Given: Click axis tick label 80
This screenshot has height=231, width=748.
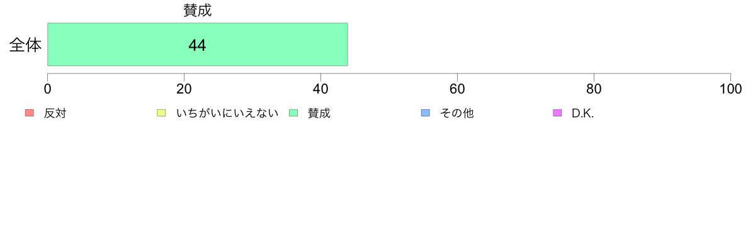Looking at the screenshot, I should pyautogui.click(x=594, y=89).
